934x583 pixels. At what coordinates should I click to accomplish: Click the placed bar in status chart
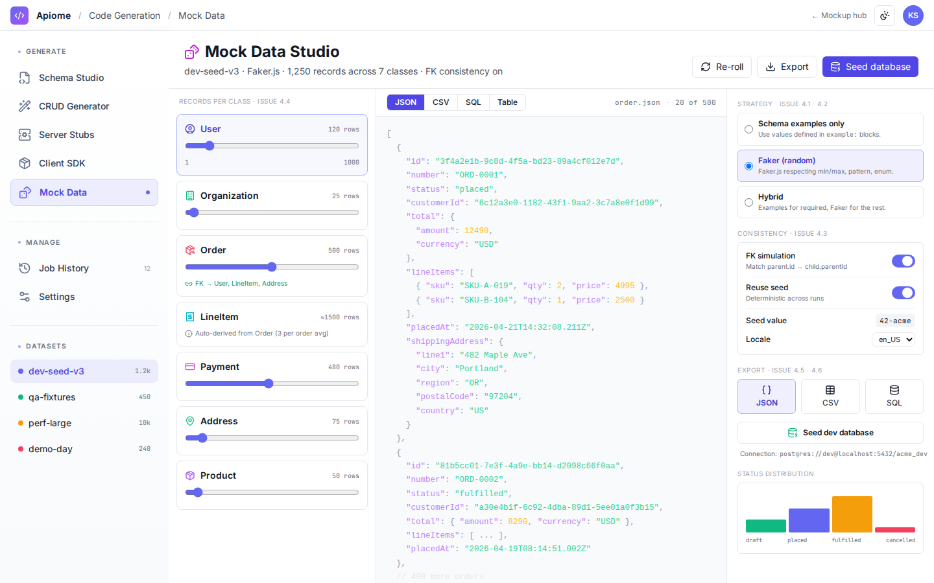click(x=809, y=520)
